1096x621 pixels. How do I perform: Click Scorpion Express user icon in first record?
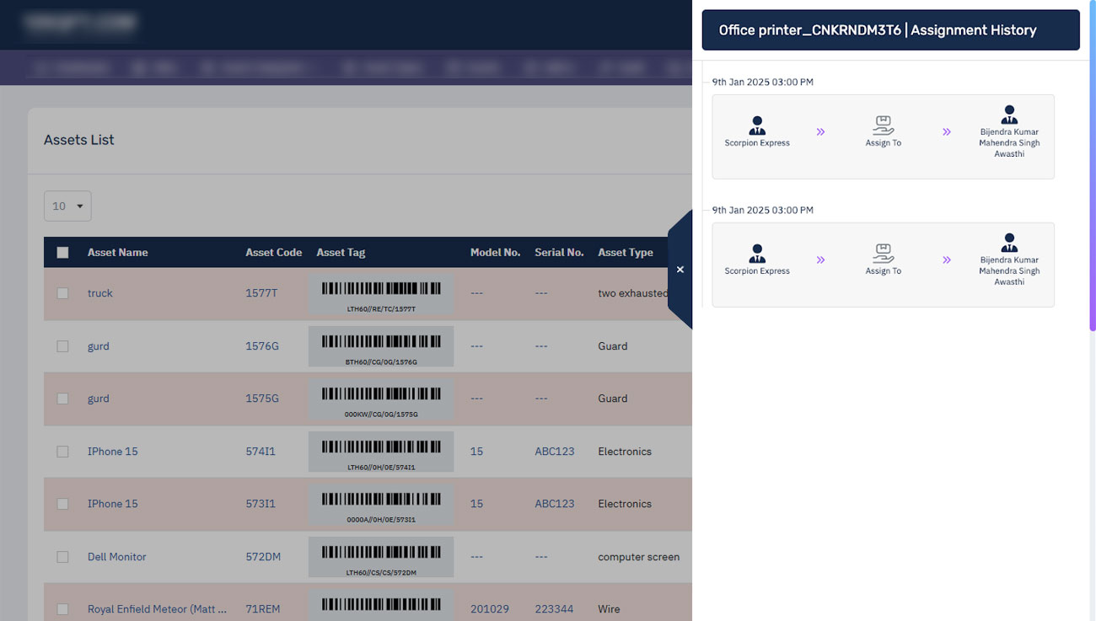click(757, 126)
